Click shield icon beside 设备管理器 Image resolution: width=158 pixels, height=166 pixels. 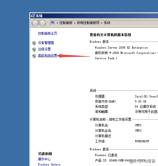click(x=34, y=43)
